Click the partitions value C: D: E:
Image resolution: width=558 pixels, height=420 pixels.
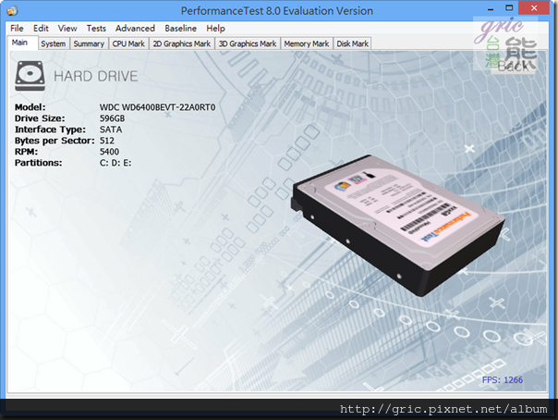115,163
